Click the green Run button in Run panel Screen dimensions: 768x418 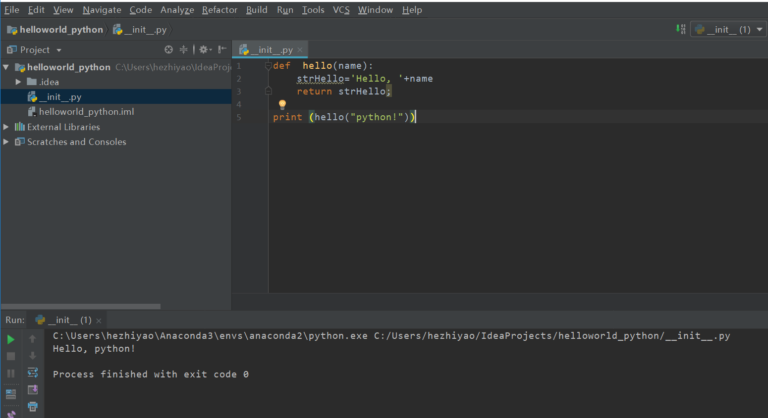point(11,339)
